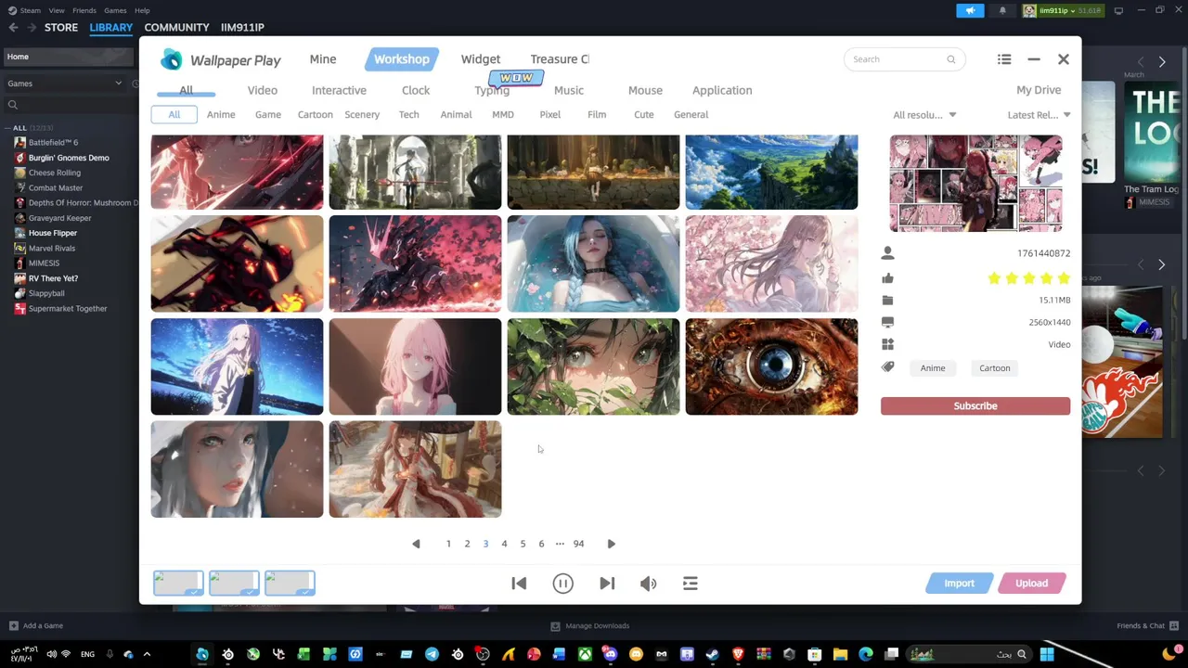Viewport: 1188px width, 668px height.
Task: Switch to the Widget tab
Action: click(481, 59)
